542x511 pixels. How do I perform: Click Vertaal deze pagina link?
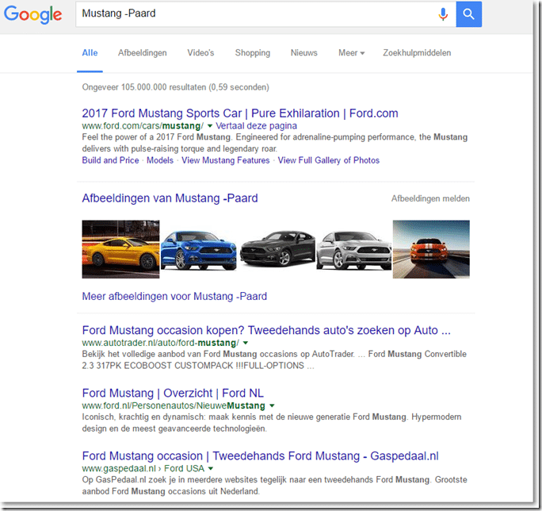256,125
